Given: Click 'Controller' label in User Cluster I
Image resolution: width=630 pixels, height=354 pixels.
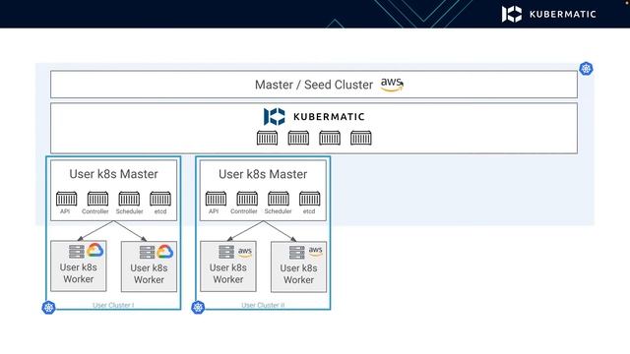Looking at the screenshot, I should point(95,211).
